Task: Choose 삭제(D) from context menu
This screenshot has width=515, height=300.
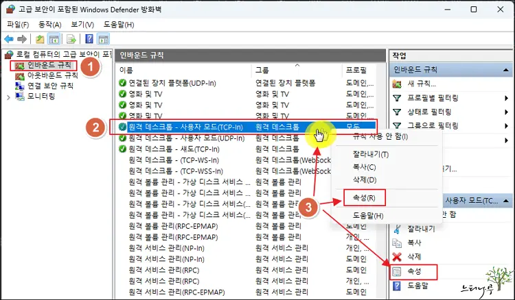Action: (x=365, y=180)
